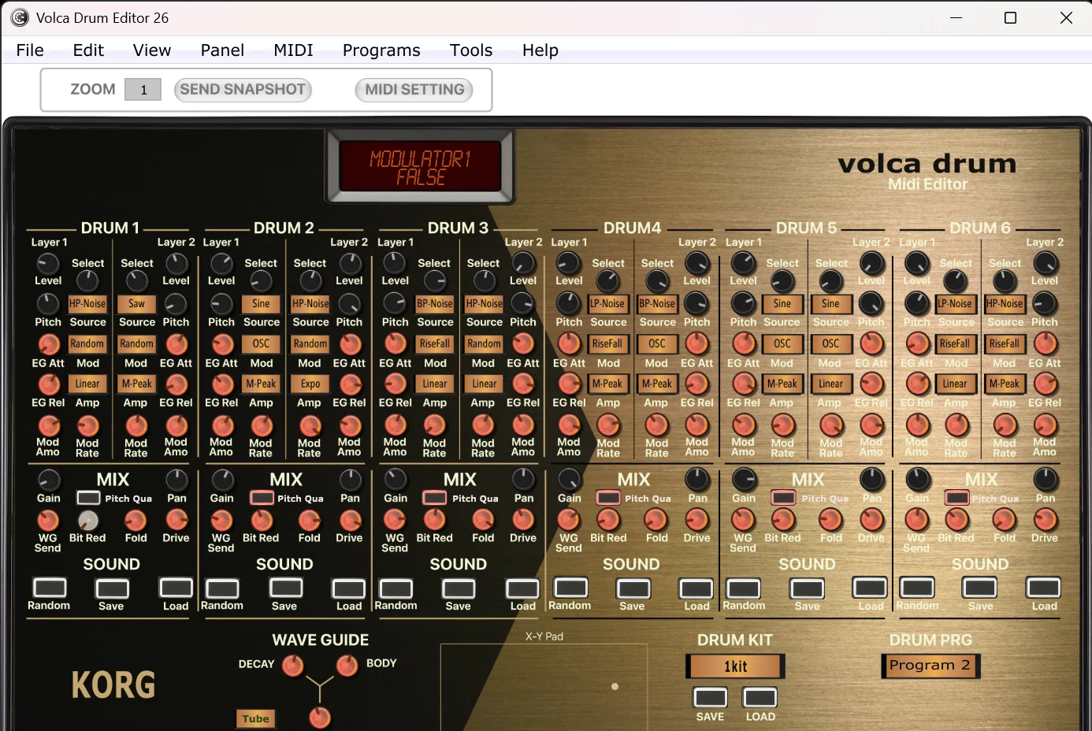Click the Drum 3 WG Send knob
Viewport: 1092px width, 731px height.
[395, 520]
